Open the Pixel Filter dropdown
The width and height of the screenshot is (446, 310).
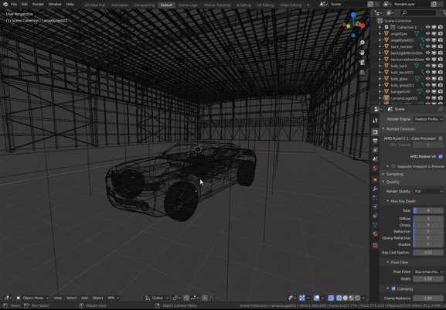pyautogui.click(x=428, y=272)
